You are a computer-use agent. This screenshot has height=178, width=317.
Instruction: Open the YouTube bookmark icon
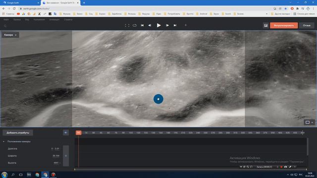(x=18, y=14)
